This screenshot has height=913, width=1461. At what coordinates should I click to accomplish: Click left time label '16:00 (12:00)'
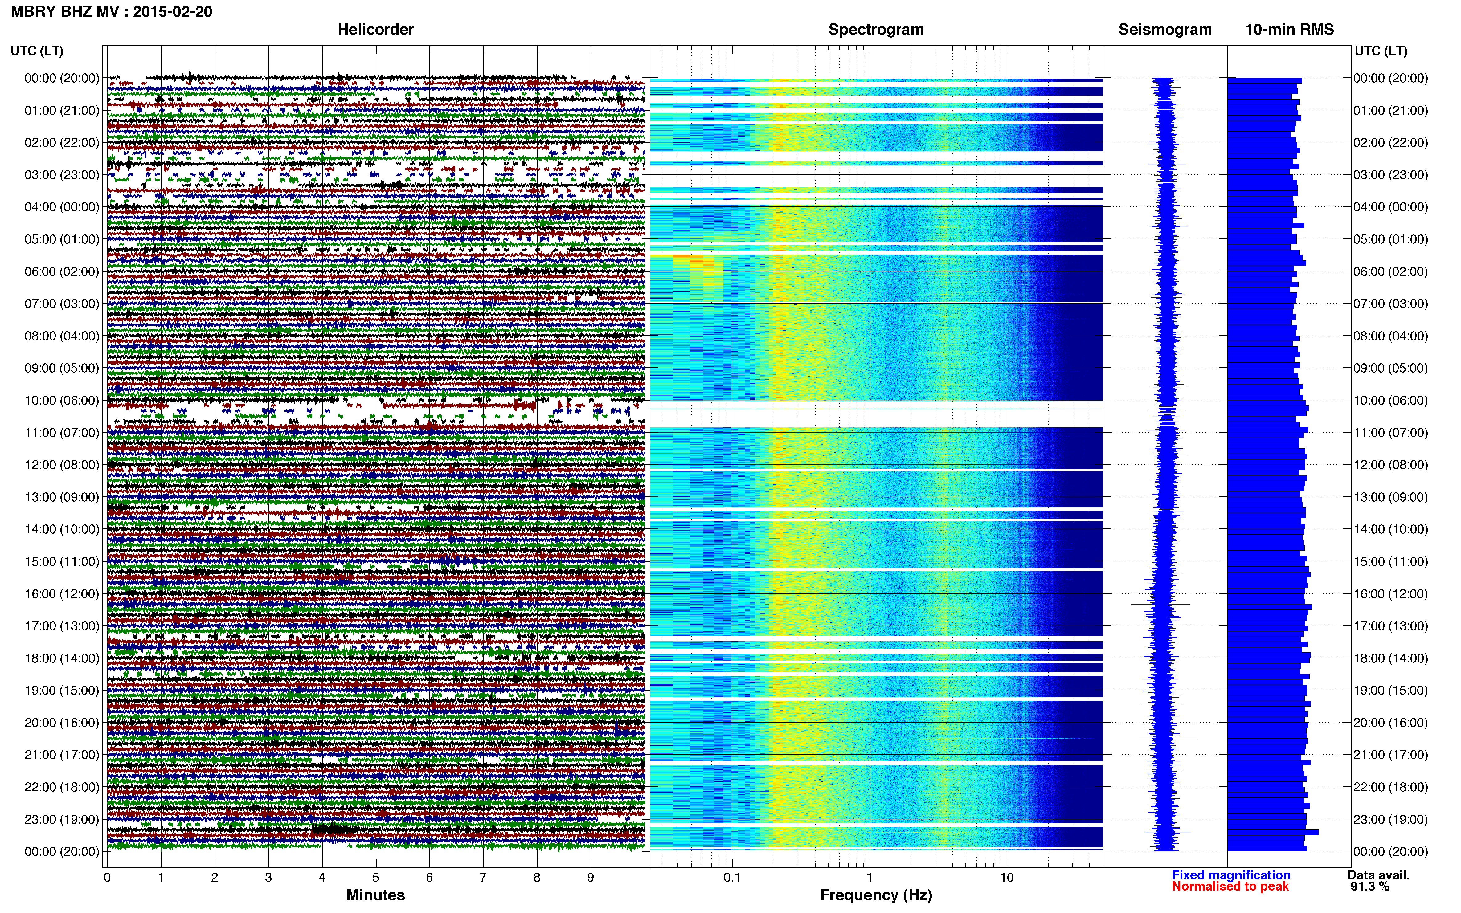(62, 593)
